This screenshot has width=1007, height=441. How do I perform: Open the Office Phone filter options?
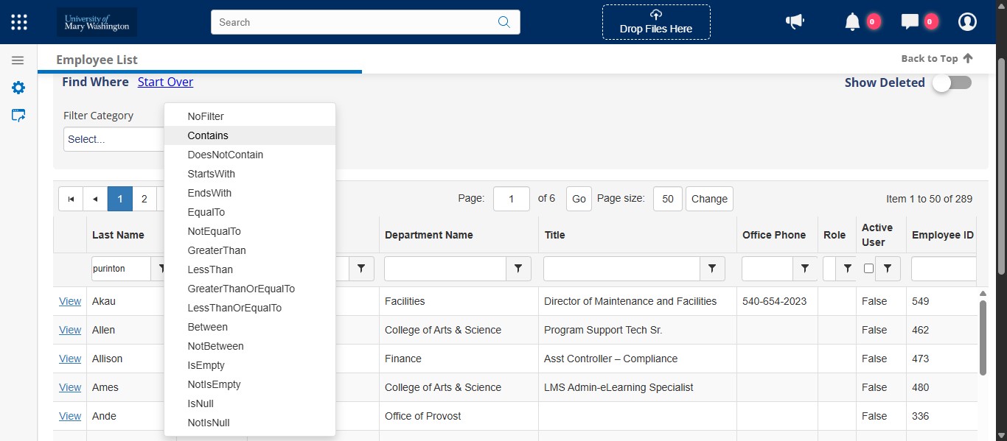click(x=805, y=269)
